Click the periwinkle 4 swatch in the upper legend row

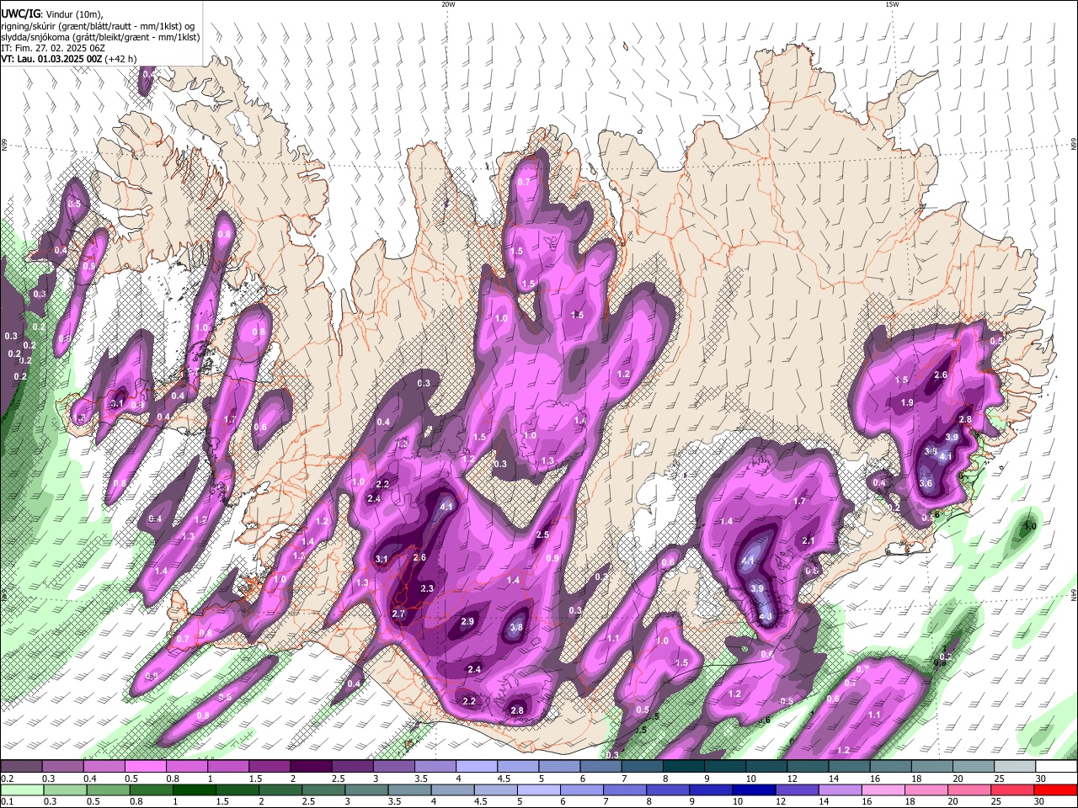[477, 766]
